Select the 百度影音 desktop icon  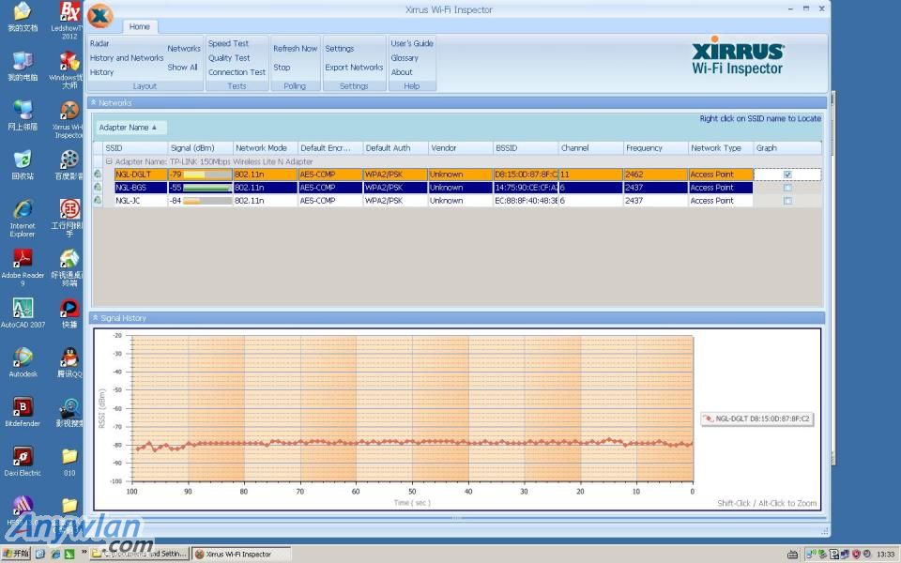(69, 165)
